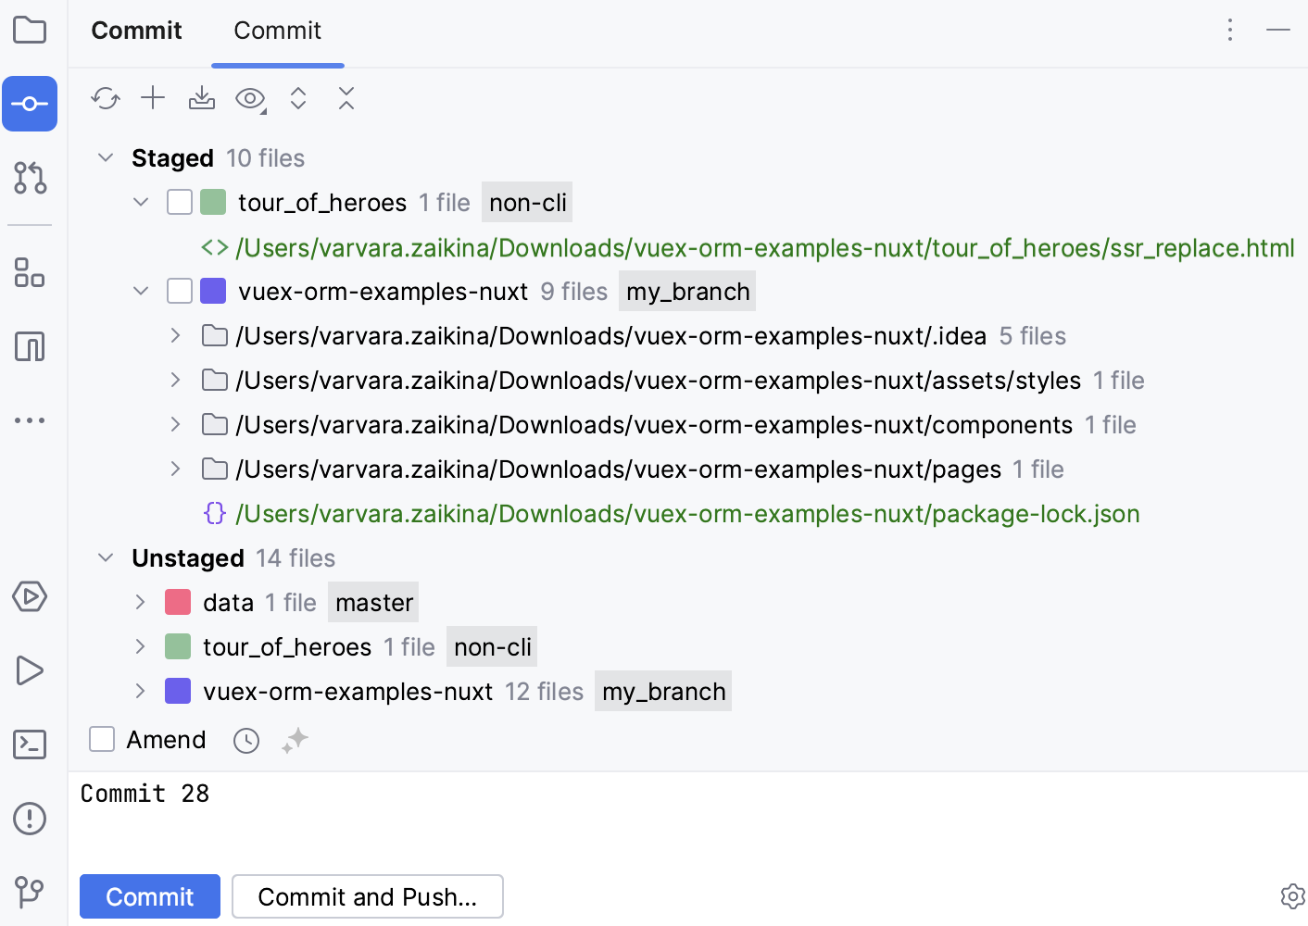The image size is (1308, 926).
Task: Check the staged vuex-orm-examples-nuxt checkbox
Action: [180, 291]
